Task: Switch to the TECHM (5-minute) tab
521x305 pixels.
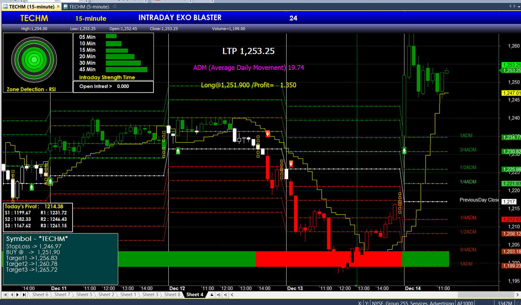Action: tap(86, 7)
